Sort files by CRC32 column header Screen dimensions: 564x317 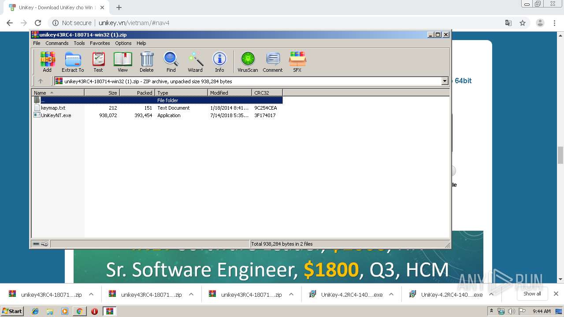click(x=267, y=92)
